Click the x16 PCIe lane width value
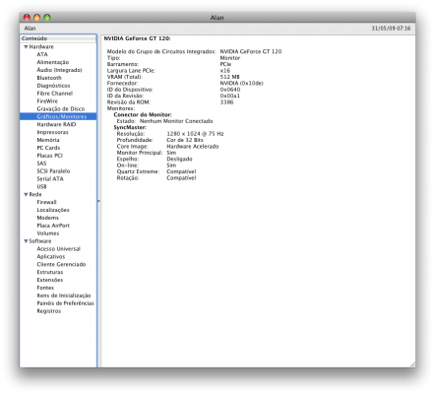Viewport: 435px width, 394px height. [225, 71]
